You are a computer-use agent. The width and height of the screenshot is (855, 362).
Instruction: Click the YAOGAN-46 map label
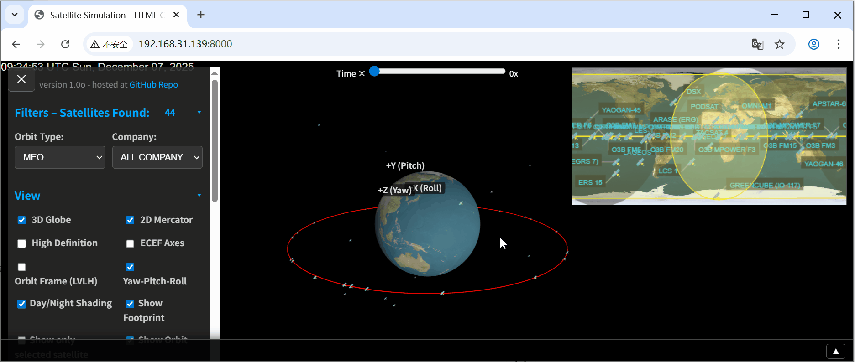pos(824,164)
